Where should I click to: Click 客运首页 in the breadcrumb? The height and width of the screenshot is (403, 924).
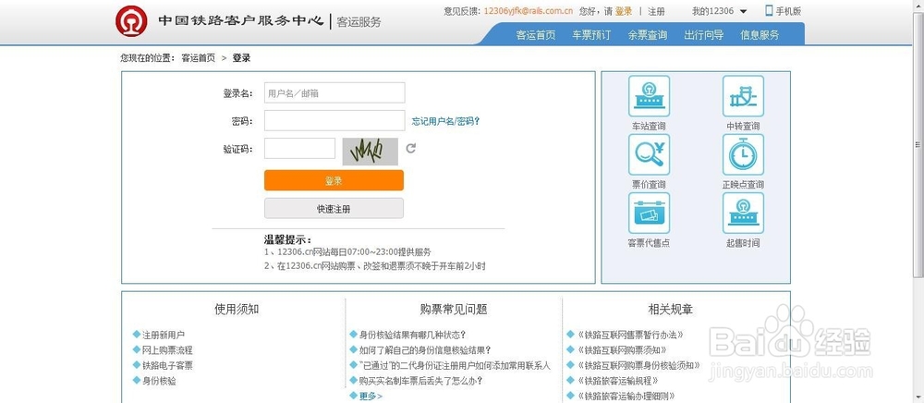coord(198,57)
